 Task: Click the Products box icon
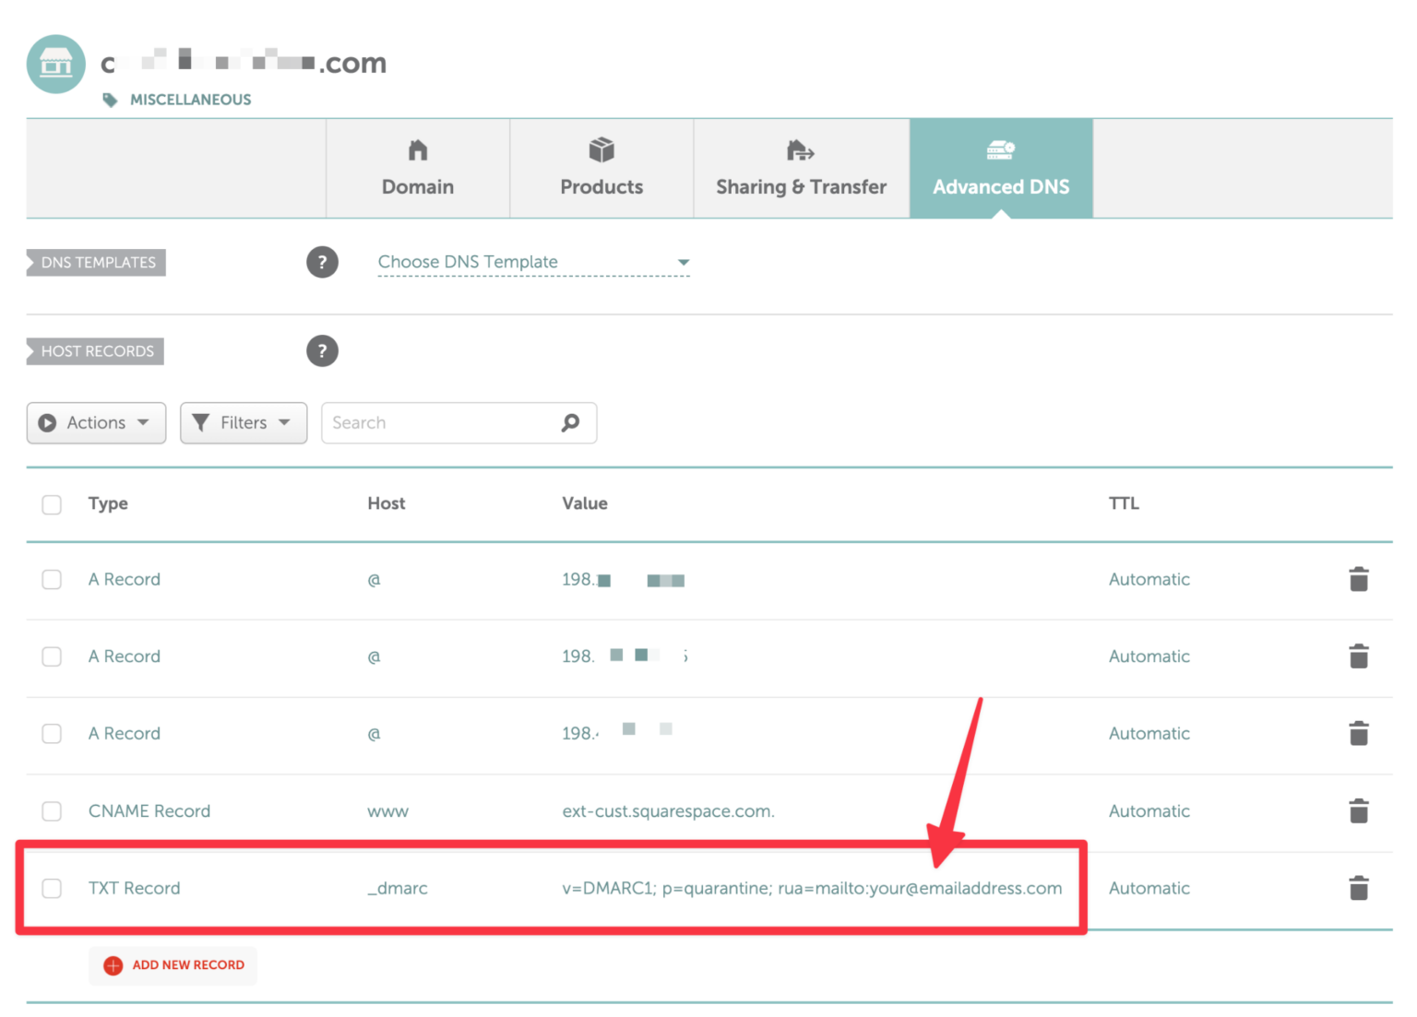pos(601,149)
